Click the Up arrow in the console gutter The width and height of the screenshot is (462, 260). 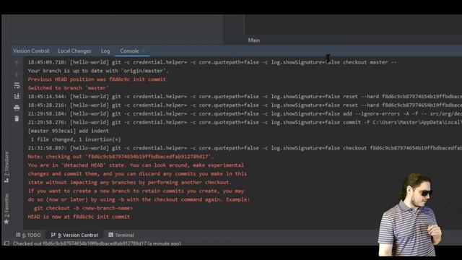pos(17,63)
